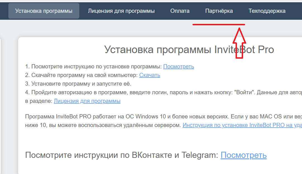Open the InviteBot PRO remote server instruction link
302x174 pixels.
242,125
